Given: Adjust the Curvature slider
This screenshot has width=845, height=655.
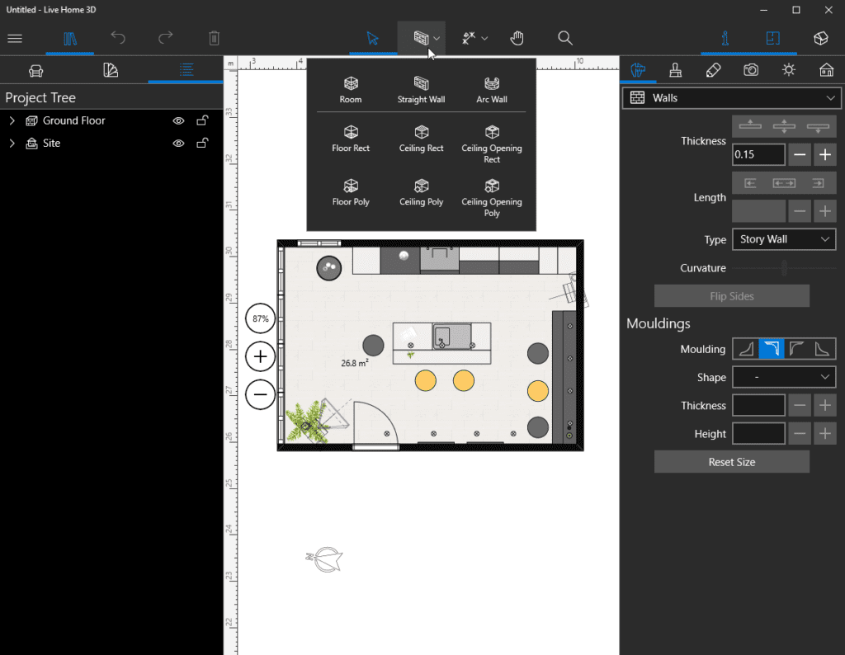Looking at the screenshot, I should point(784,268).
